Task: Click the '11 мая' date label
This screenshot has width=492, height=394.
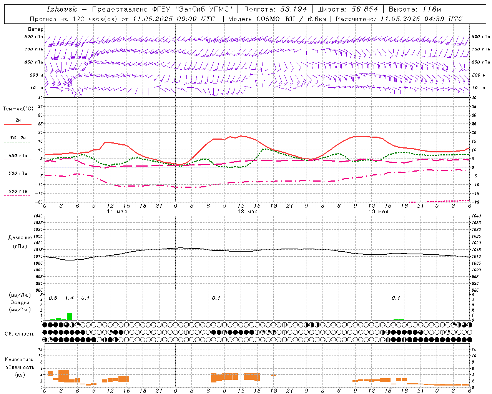Action: tap(117, 212)
